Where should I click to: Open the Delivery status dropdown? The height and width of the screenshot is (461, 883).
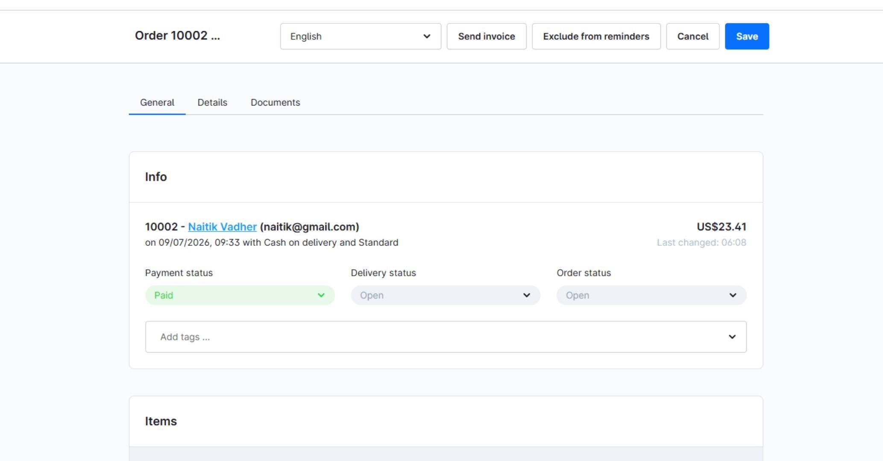click(x=446, y=295)
